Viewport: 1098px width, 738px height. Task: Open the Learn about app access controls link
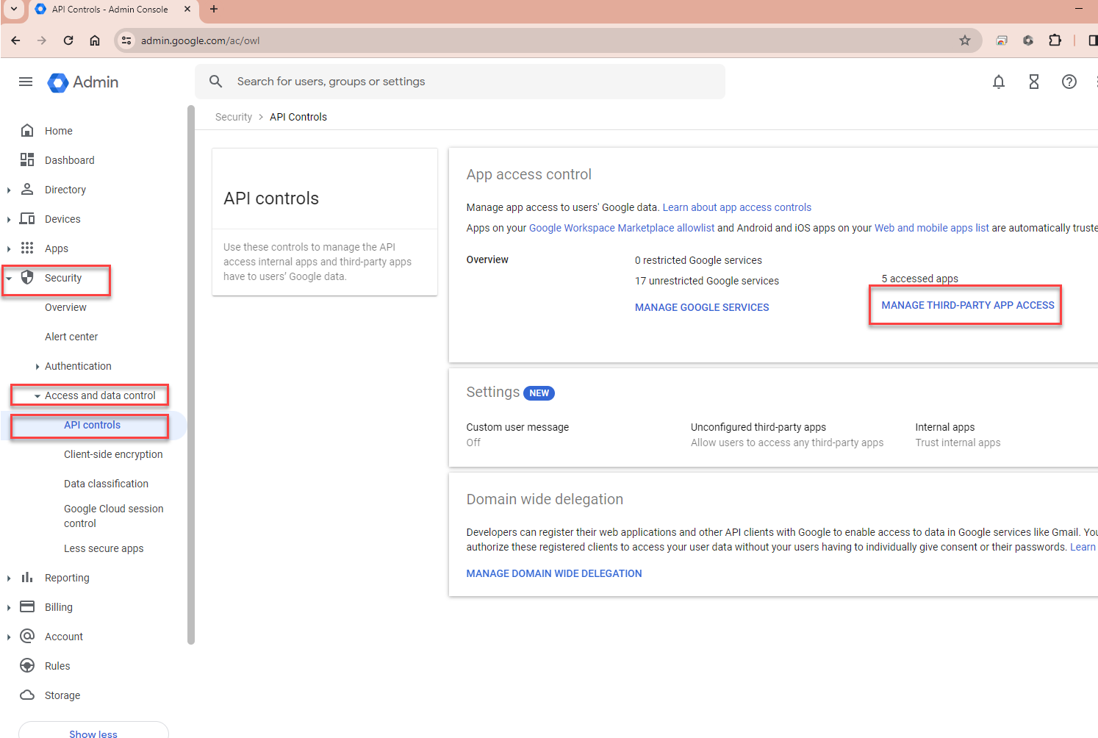click(x=736, y=207)
